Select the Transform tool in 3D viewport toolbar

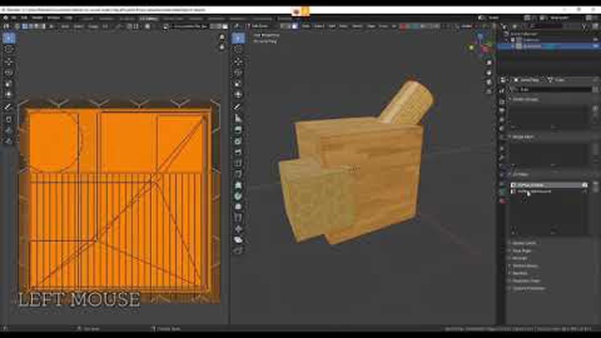coord(238,95)
